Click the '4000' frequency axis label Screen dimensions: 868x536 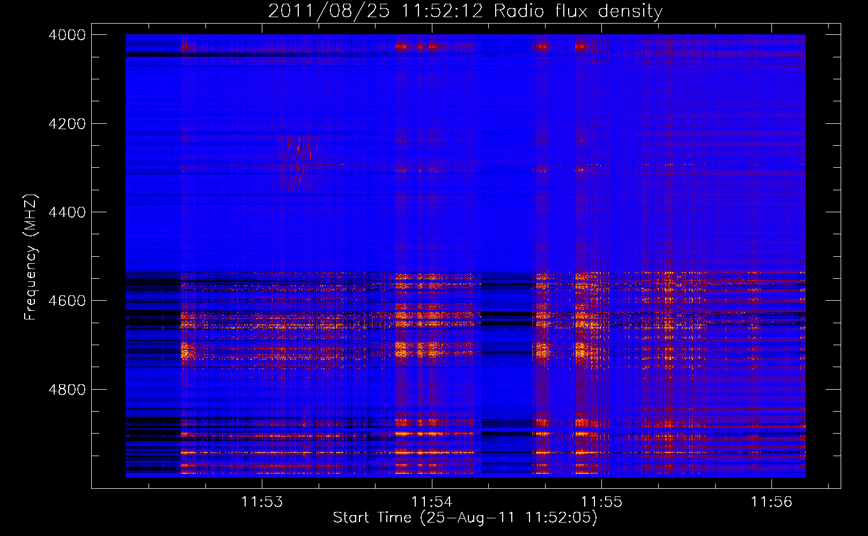[x=67, y=35]
